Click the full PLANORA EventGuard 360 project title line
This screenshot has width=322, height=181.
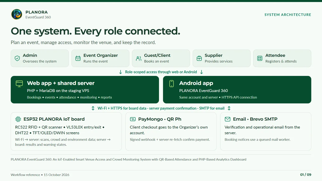[x=129, y=159]
